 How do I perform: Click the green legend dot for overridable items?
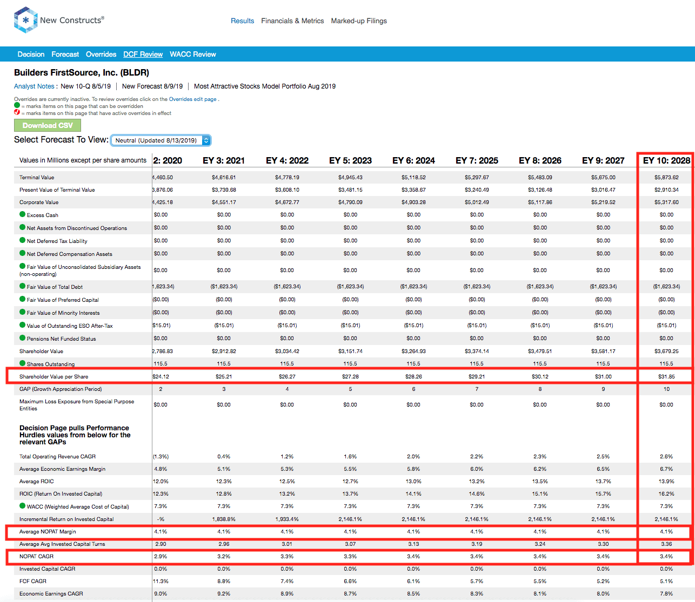pyautogui.click(x=17, y=106)
